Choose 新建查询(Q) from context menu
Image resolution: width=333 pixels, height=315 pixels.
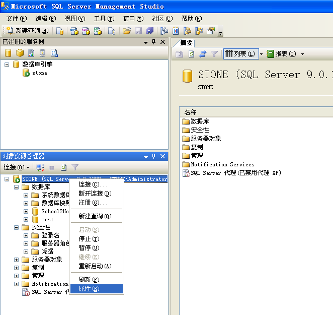pyautogui.click(x=97, y=216)
